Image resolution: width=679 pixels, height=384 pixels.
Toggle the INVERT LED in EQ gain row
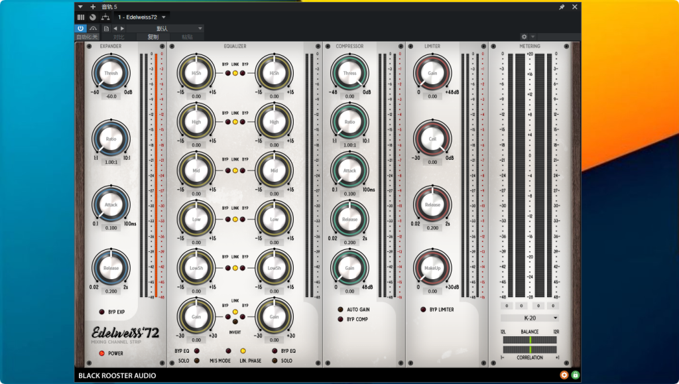(235, 322)
